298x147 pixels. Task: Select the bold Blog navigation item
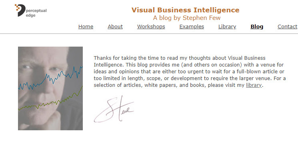tap(257, 27)
